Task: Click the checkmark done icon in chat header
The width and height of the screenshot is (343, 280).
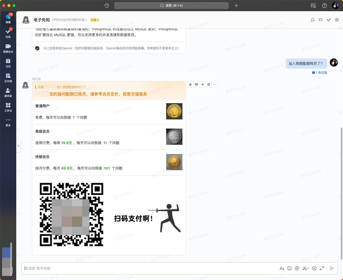Action: coord(329,20)
